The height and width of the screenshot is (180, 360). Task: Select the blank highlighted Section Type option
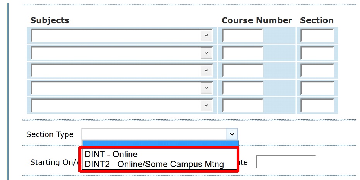[x=160, y=144]
